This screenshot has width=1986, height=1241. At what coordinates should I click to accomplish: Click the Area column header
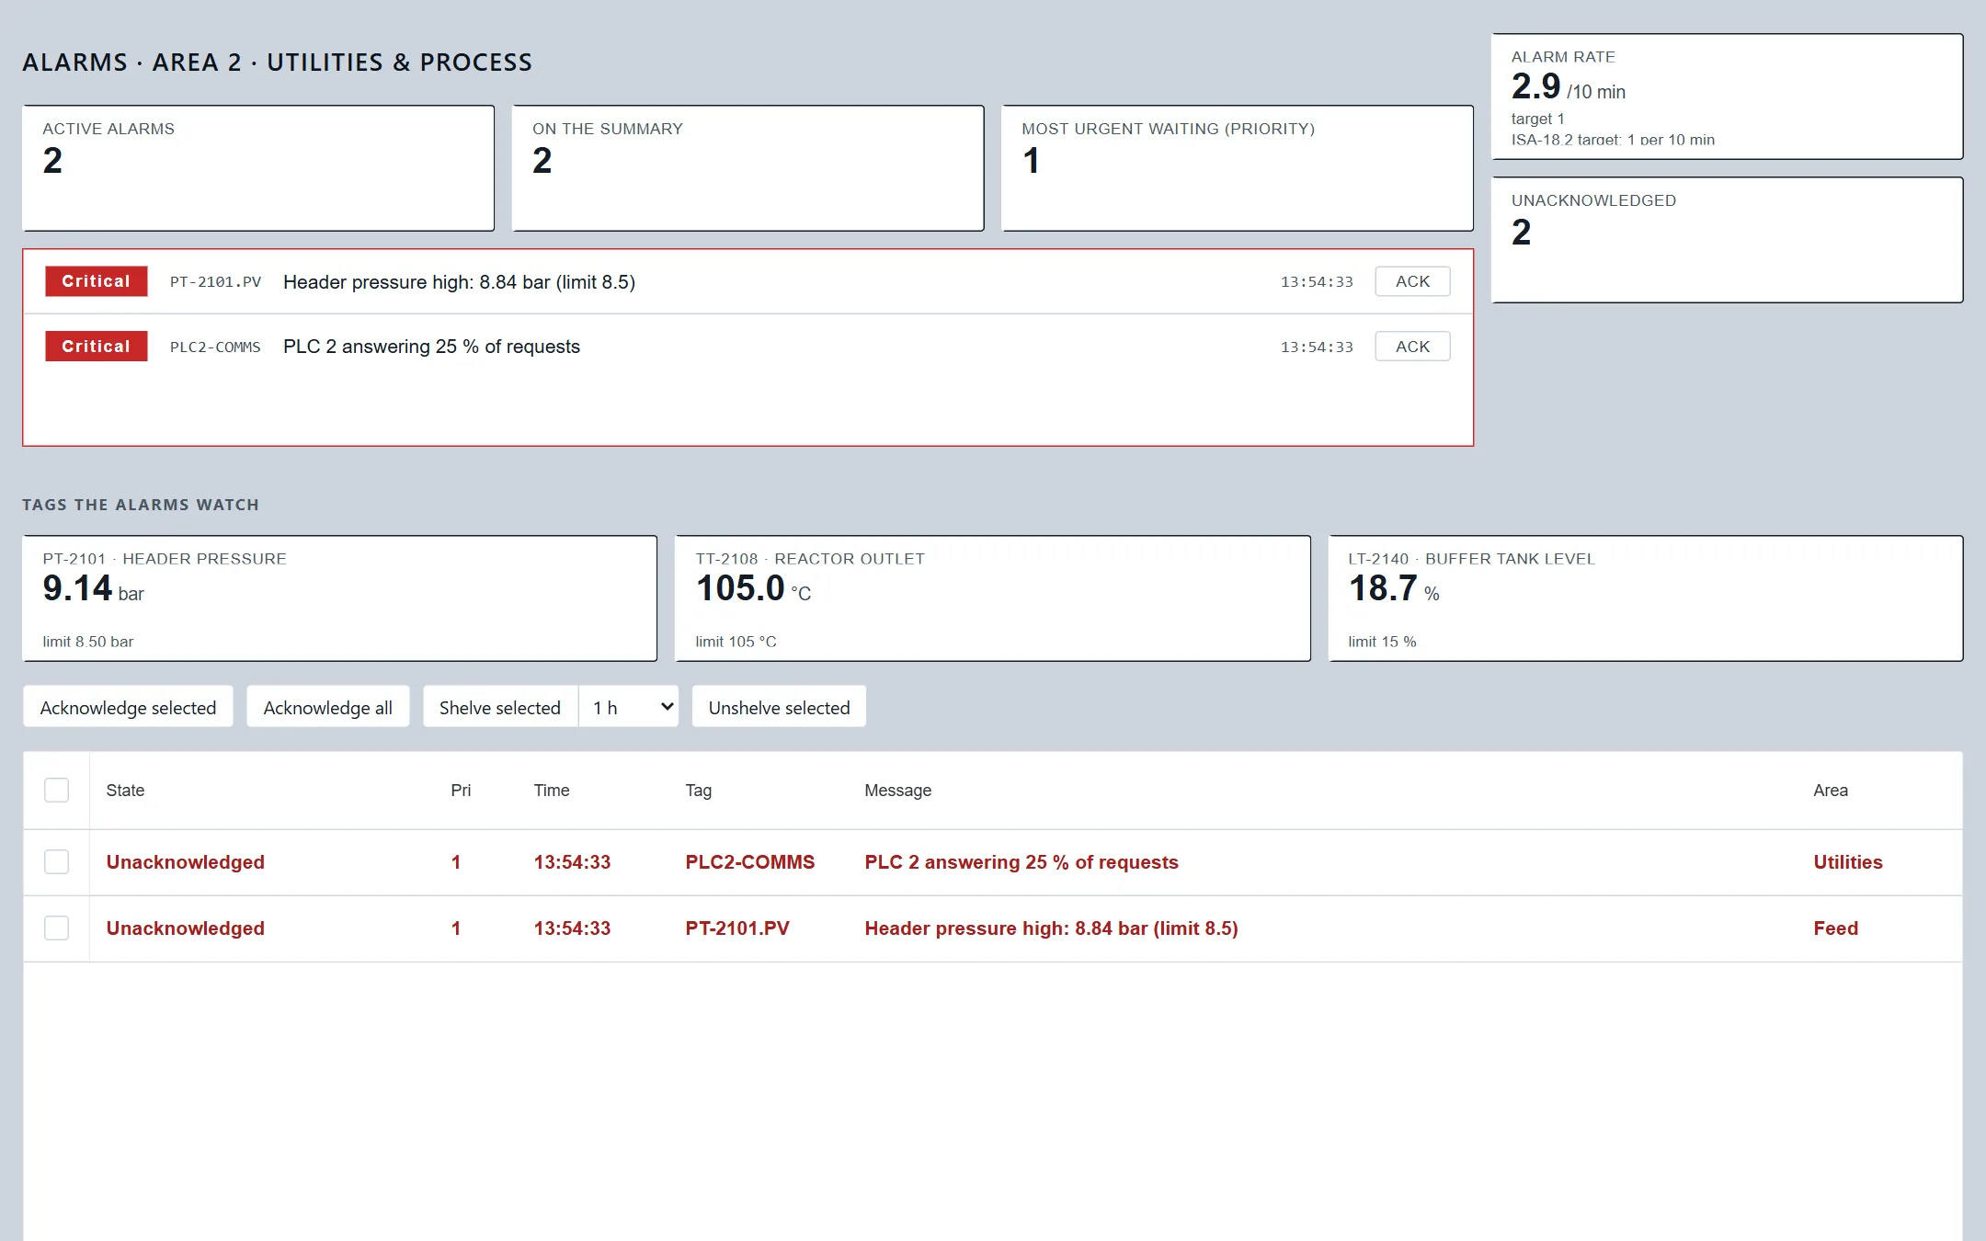point(1830,791)
